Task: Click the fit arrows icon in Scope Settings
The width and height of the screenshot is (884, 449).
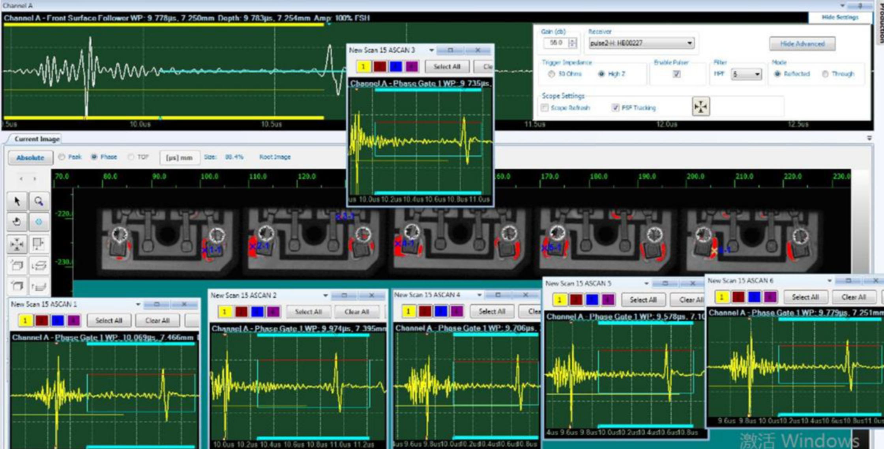Action: 701,107
